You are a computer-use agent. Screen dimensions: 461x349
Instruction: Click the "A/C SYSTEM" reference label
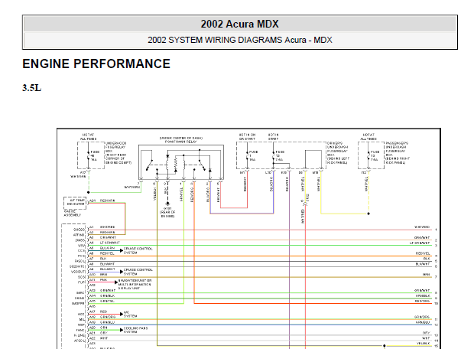pyautogui.click(x=130, y=314)
